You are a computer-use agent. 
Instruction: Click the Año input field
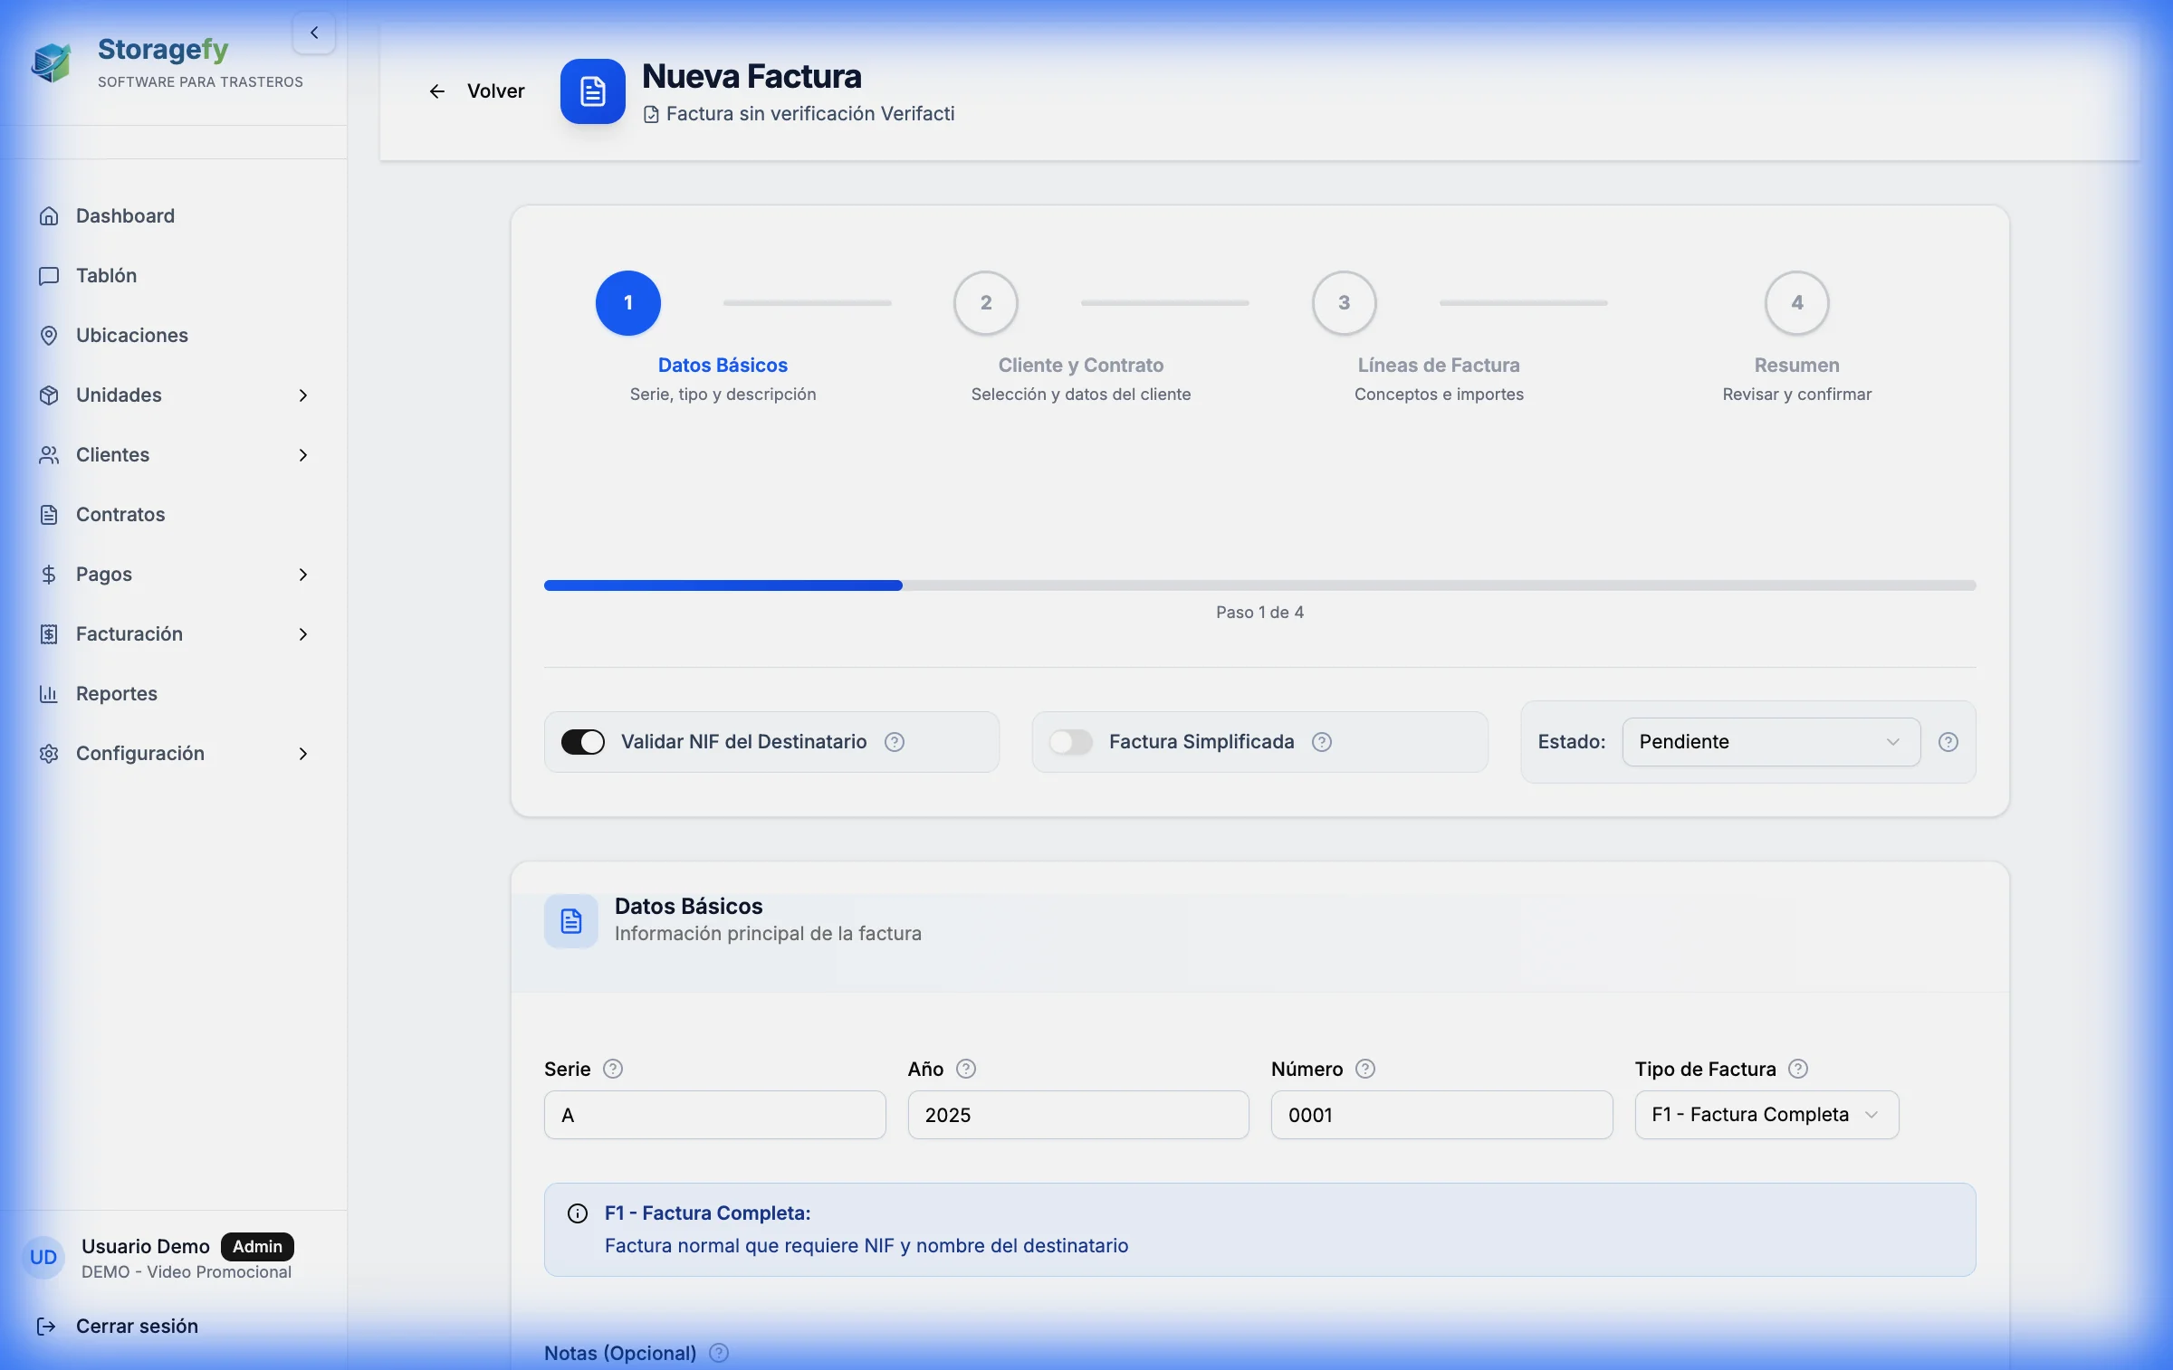tap(1077, 1115)
